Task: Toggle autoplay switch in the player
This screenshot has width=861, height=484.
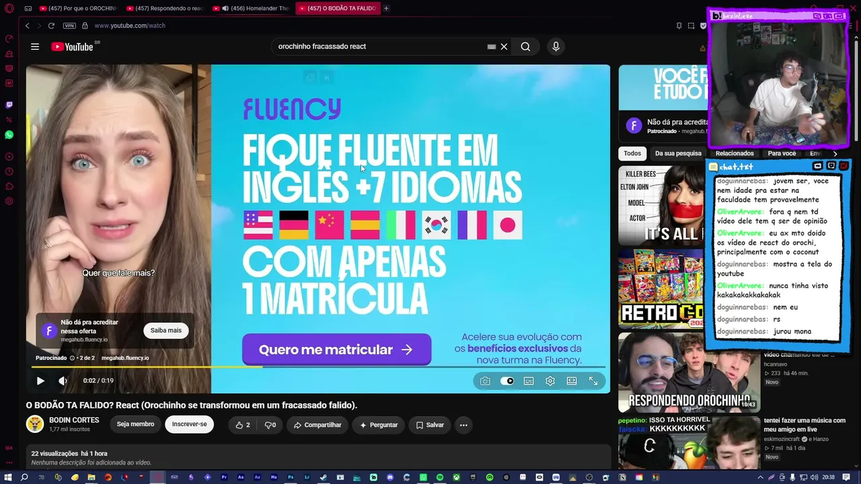Action: (x=507, y=381)
